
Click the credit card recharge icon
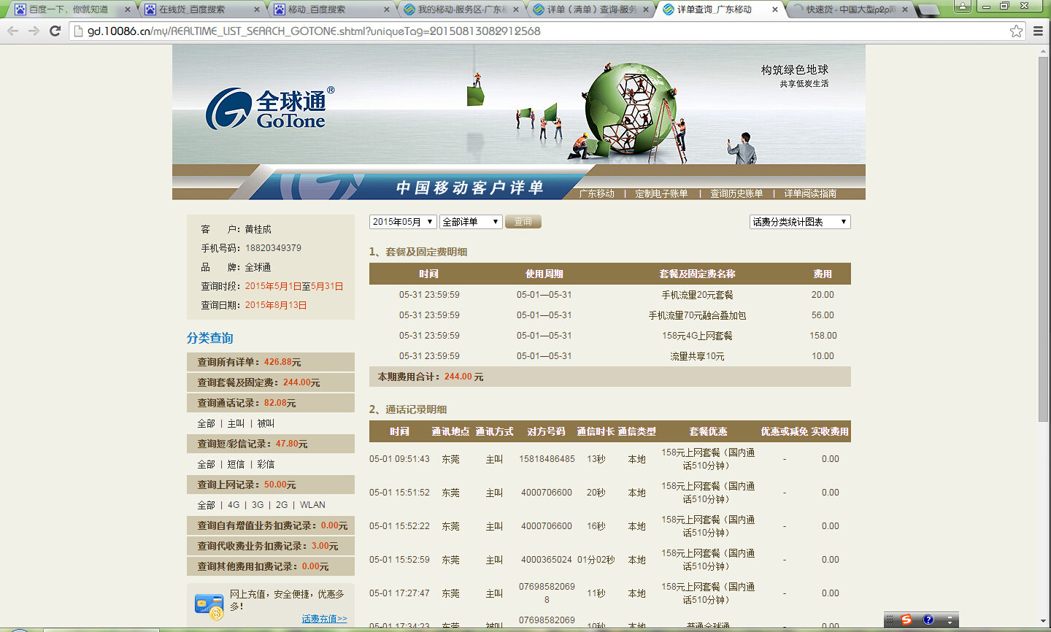point(209,606)
